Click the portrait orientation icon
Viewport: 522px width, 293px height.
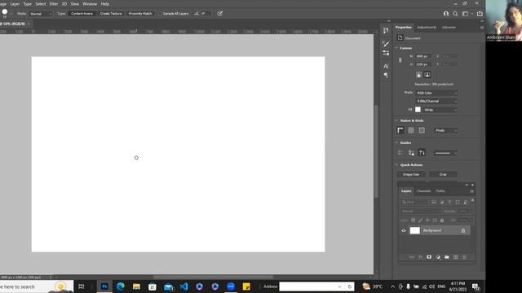[x=418, y=75]
